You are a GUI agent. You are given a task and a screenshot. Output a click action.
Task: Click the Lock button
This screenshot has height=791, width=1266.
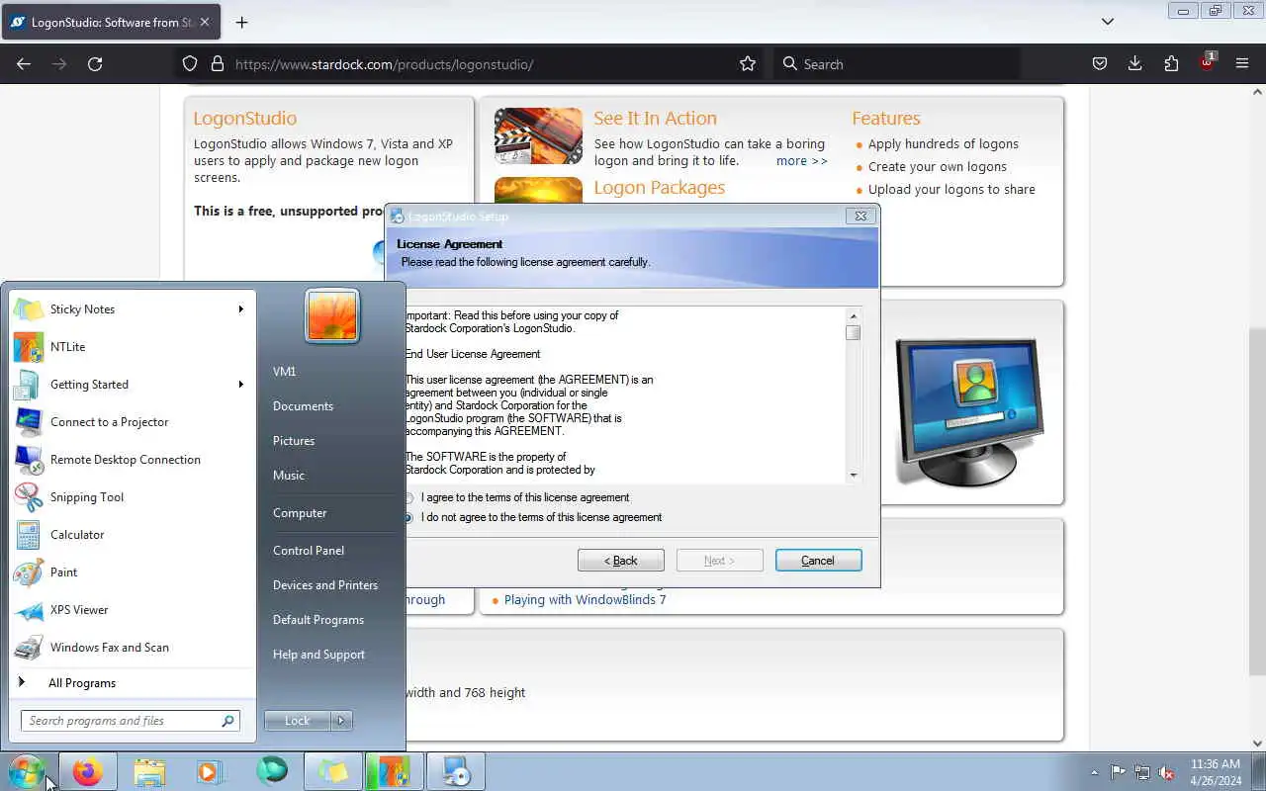(x=298, y=721)
